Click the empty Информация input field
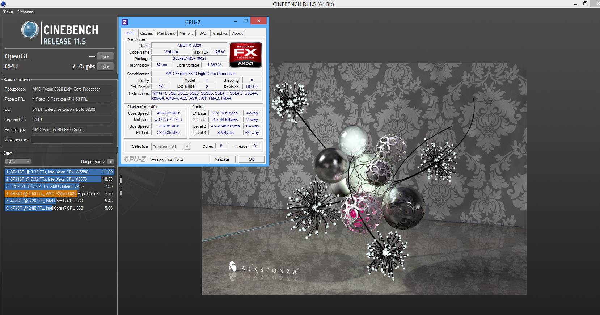600x315 pixels. point(72,140)
